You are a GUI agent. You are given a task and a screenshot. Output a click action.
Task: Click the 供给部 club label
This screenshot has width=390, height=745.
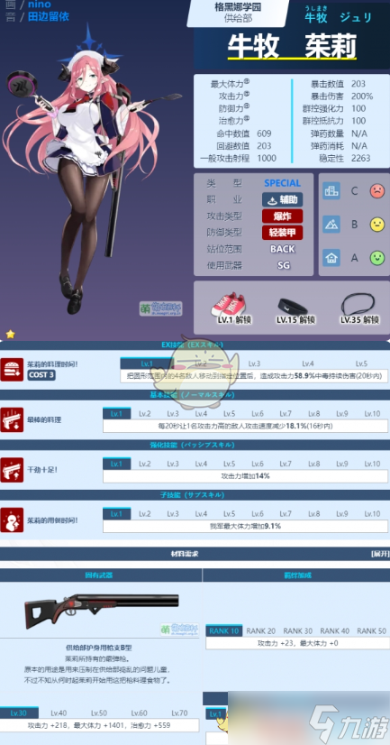pyautogui.click(x=238, y=19)
